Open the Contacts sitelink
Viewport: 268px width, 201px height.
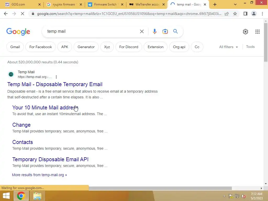23,142
